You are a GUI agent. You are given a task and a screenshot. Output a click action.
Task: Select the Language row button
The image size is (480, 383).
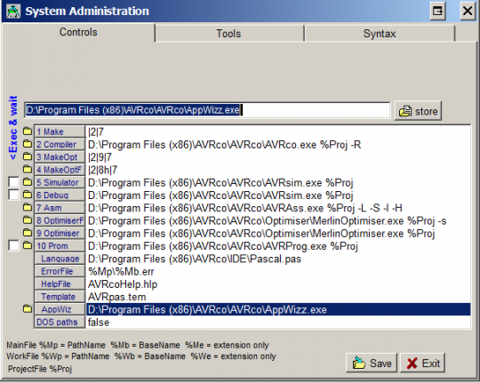point(60,259)
